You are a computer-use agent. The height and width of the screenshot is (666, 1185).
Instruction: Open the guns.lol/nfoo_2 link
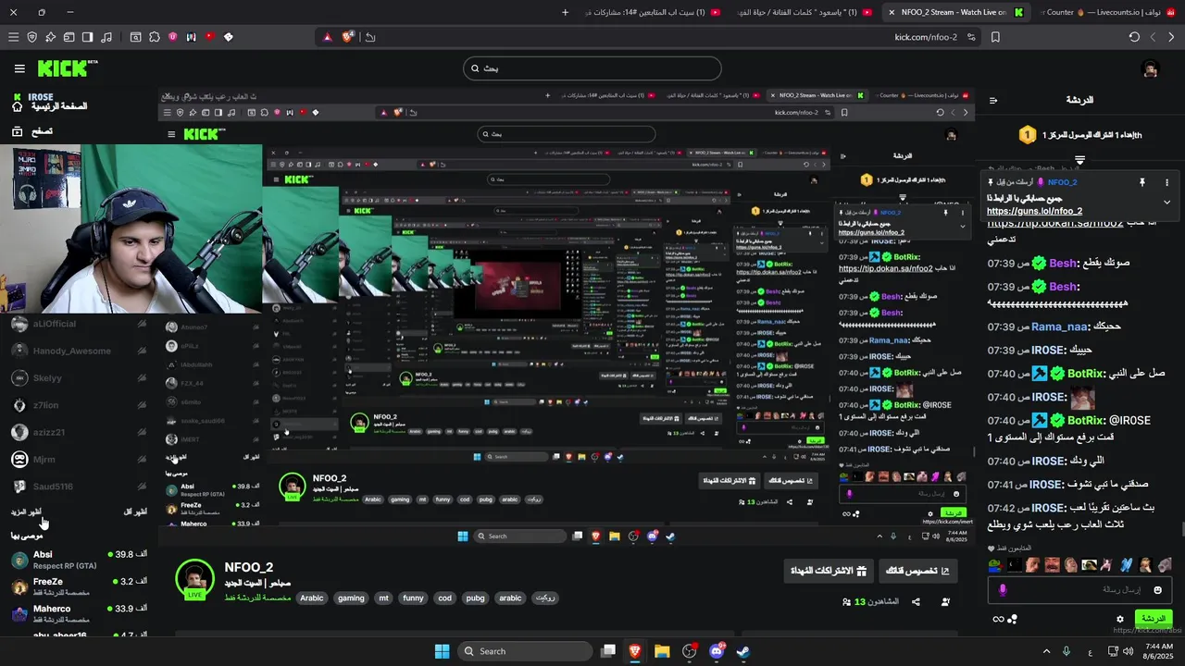[x=1034, y=211]
